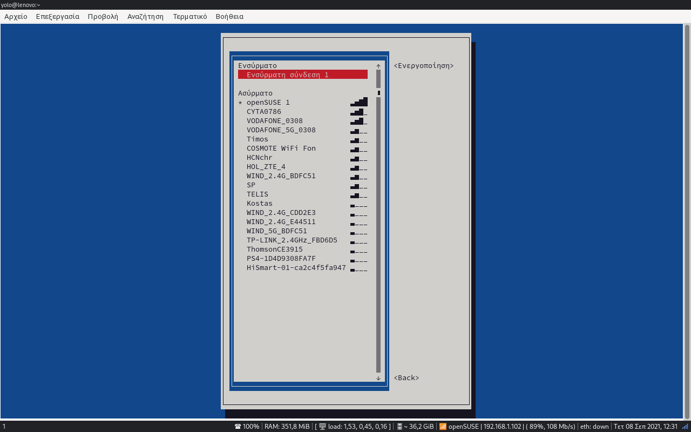This screenshot has height=432, width=691.
Task: Click the signal bars icon for TELIS
Action: pos(359,195)
